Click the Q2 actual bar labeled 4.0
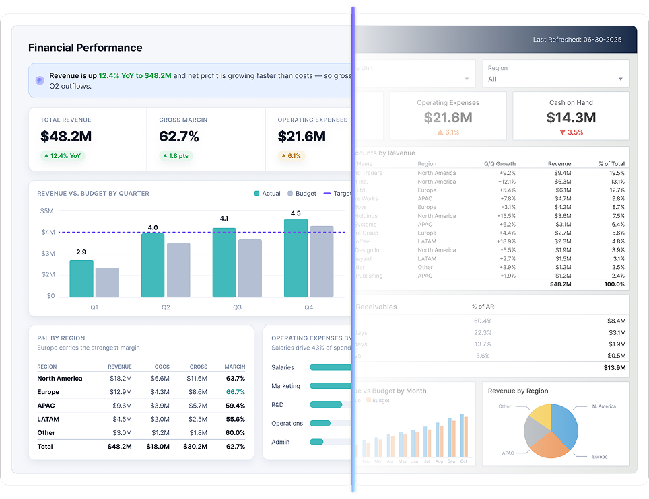Screen dimensions: 649x499 153,265
